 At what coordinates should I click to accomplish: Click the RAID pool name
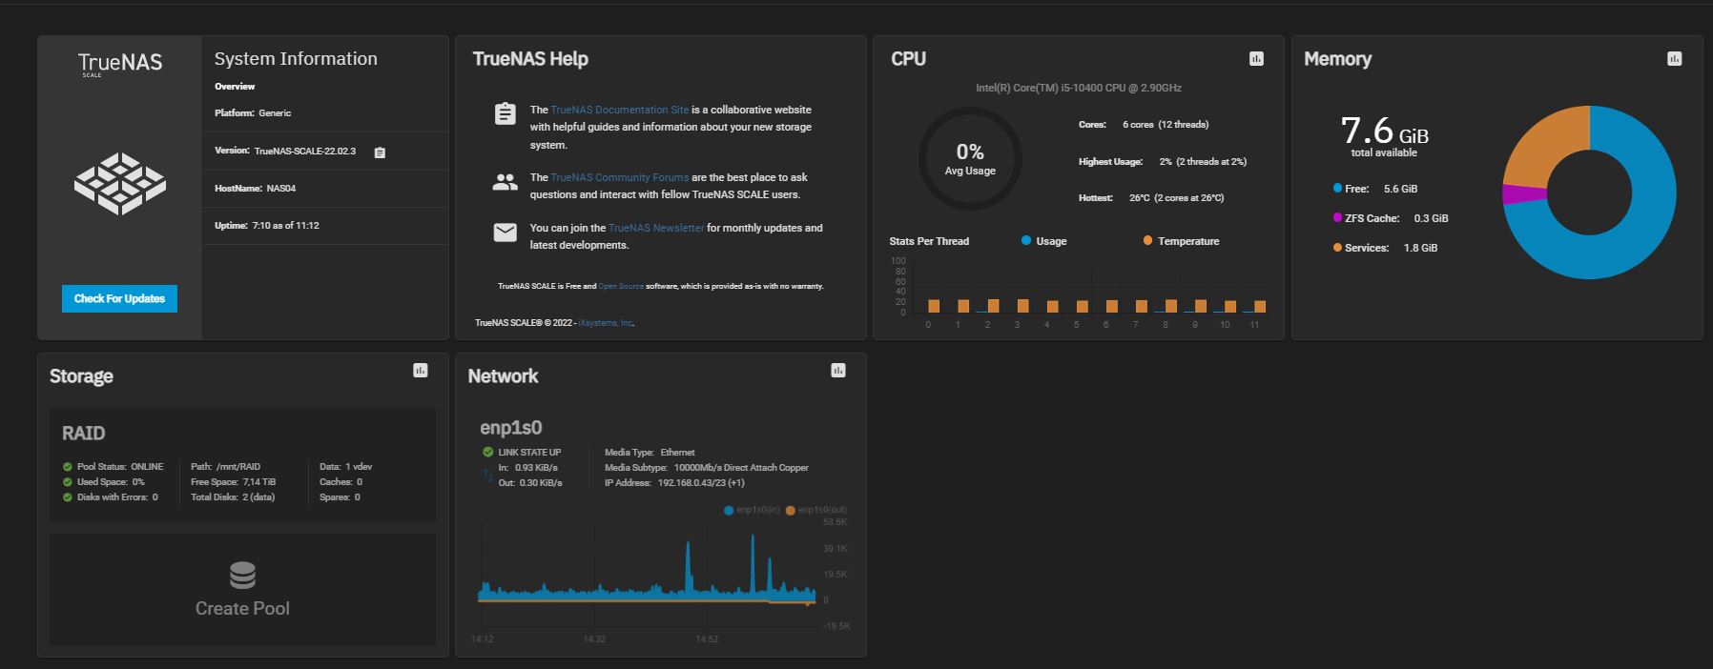tap(84, 434)
